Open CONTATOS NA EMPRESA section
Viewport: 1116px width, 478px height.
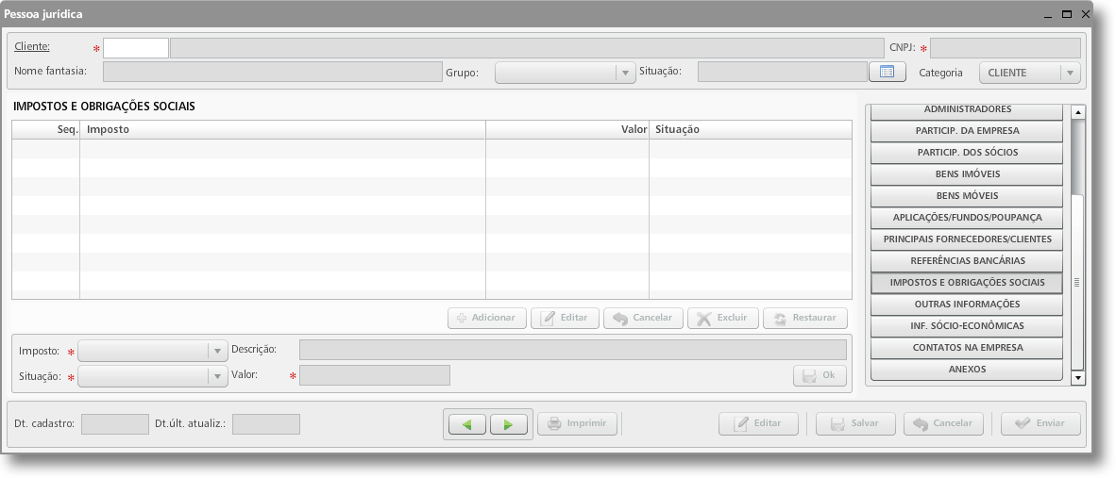pos(967,348)
